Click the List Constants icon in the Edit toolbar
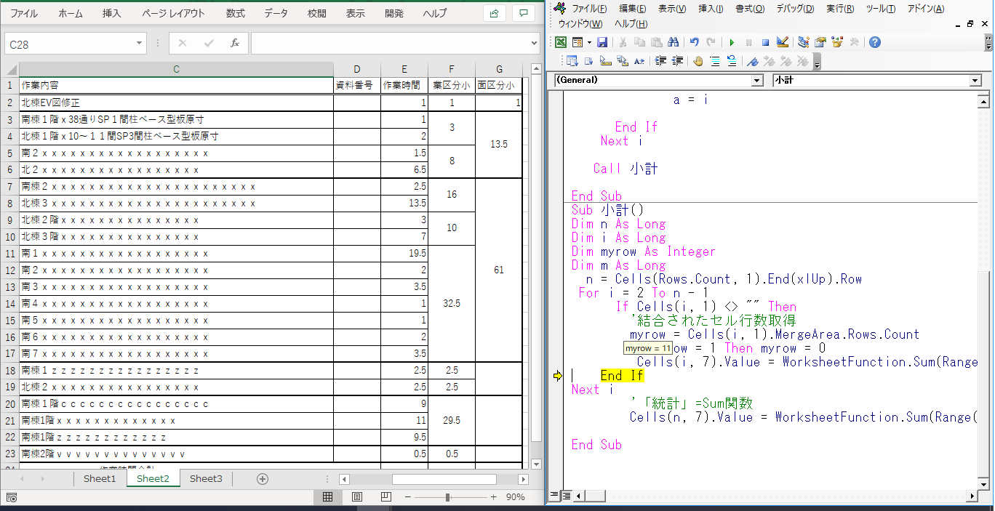 589,61
